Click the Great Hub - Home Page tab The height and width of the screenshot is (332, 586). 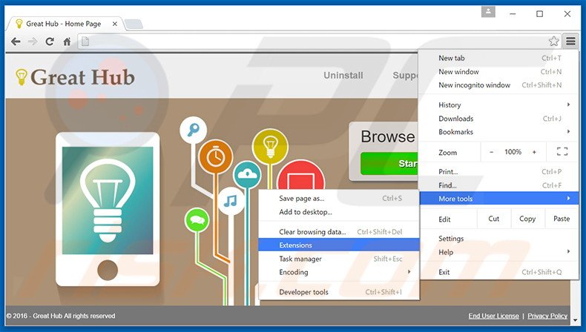(x=64, y=24)
